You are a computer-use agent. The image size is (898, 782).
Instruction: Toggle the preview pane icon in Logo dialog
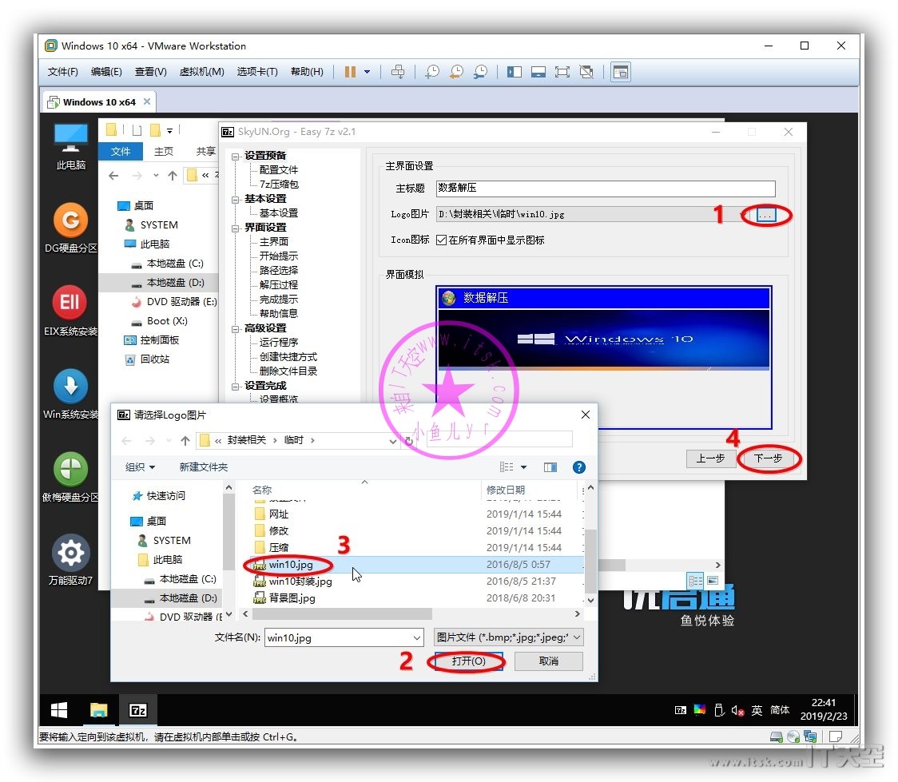550,467
